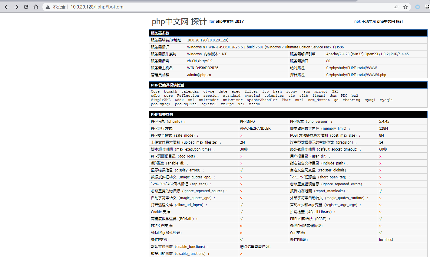This screenshot has height=257, width=430.
Task: Select the Apache/2.4.23 OpenSSL PHP/5.4.45 value
Action: coord(367,54)
